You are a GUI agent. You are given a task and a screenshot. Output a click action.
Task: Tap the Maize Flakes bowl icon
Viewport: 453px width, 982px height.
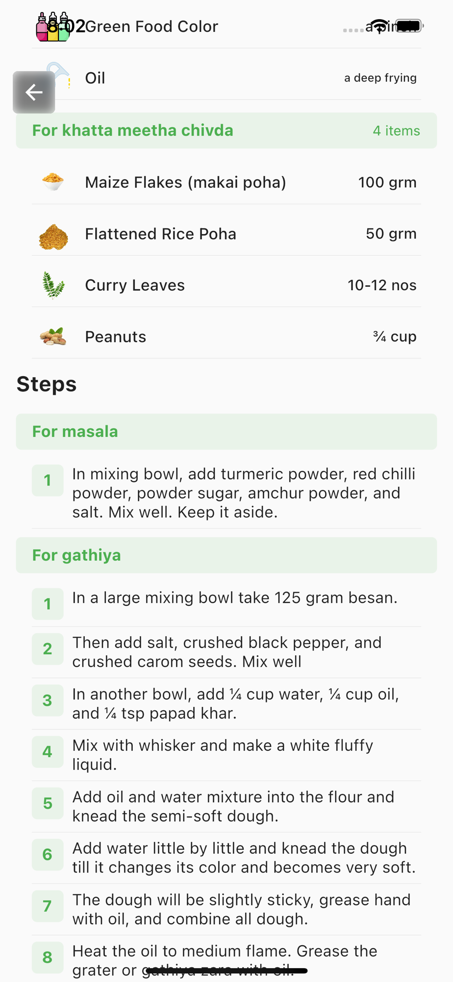[x=53, y=182]
